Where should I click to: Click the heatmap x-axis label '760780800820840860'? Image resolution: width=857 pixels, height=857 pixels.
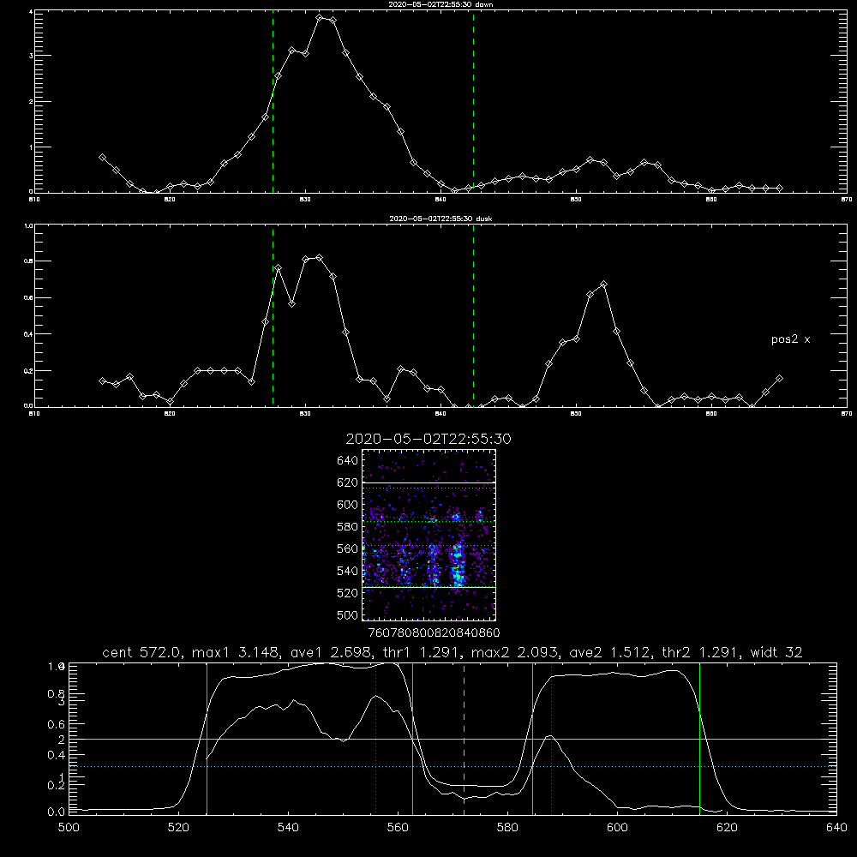pos(434,633)
